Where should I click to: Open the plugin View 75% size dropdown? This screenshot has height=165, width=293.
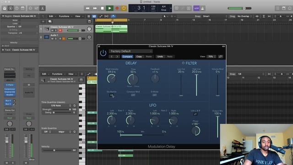211,56
